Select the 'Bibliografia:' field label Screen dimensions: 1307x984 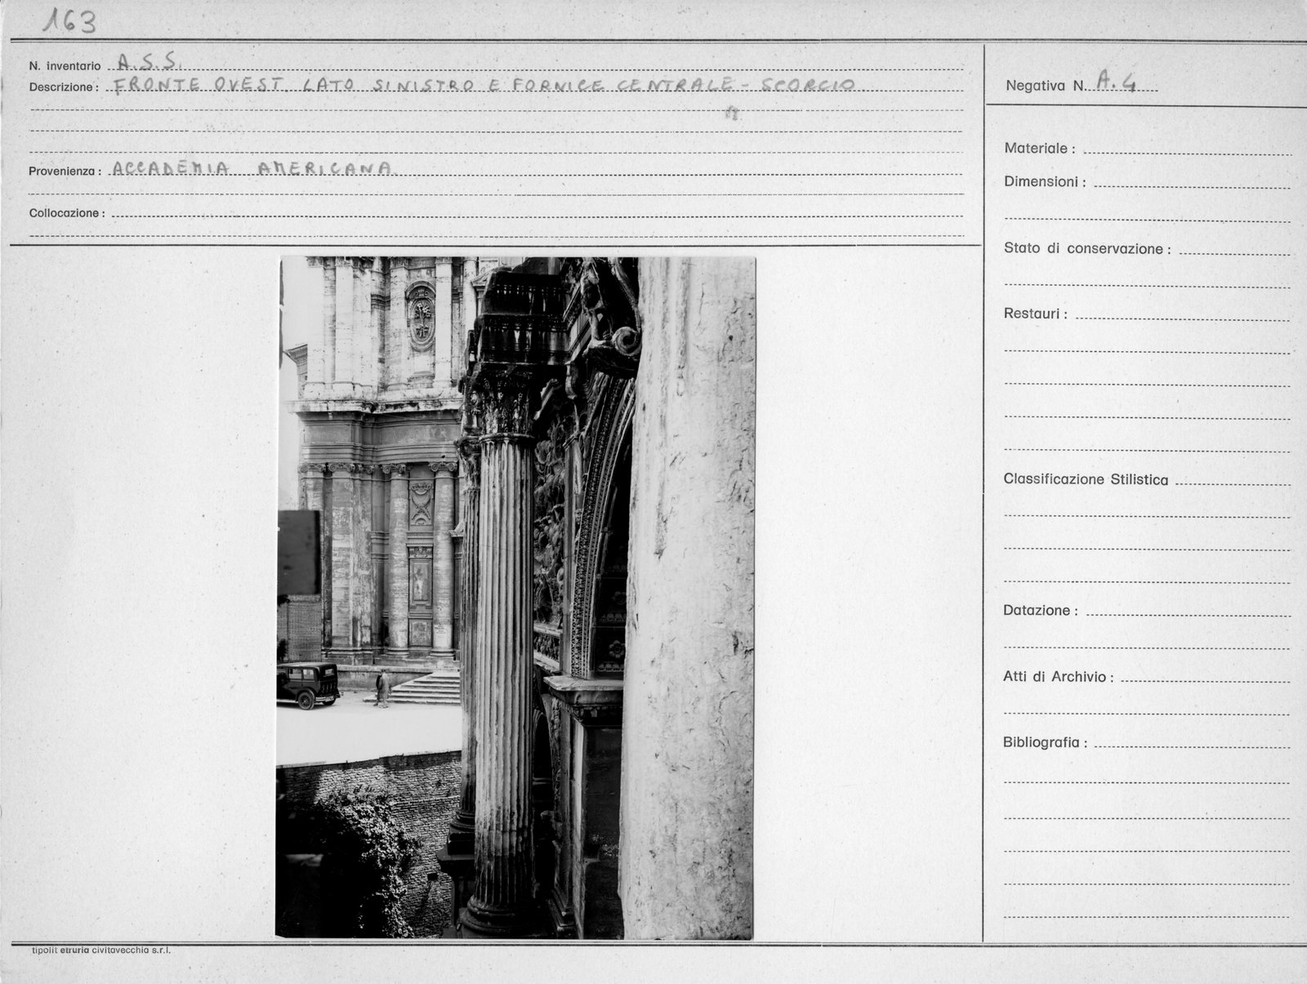coord(1046,743)
